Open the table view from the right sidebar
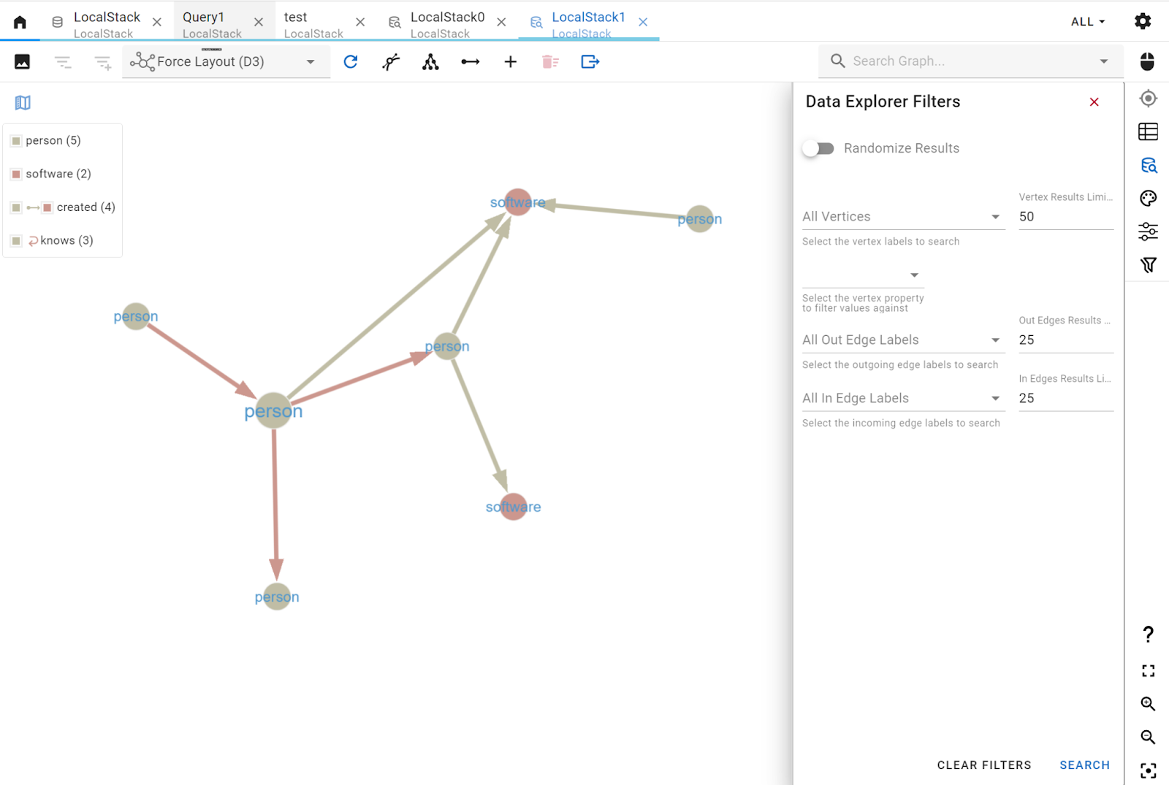The width and height of the screenshot is (1169, 785). coord(1148,131)
